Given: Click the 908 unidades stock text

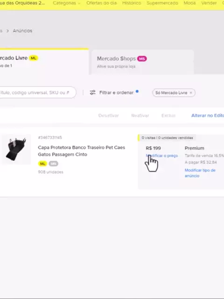Looking at the screenshot, I should coord(50,172).
